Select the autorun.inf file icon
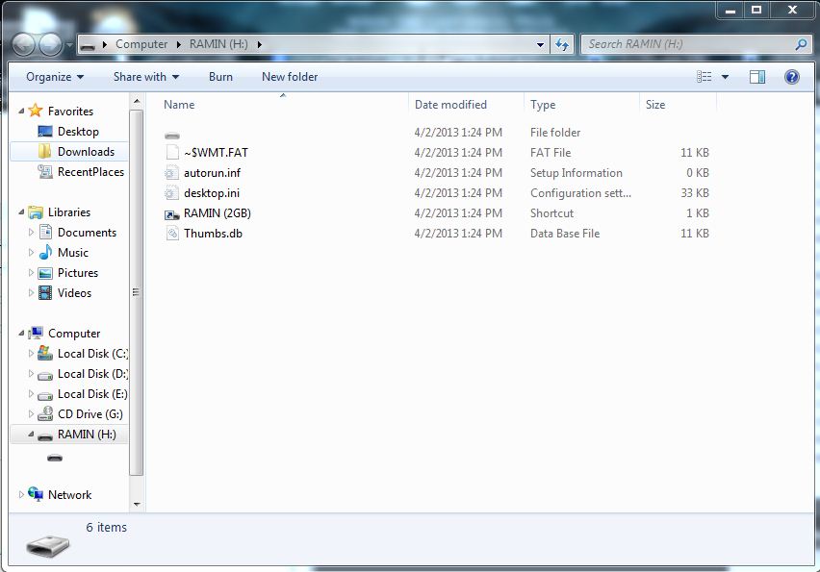Screen dimensions: 820x572 tap(172, 173)
